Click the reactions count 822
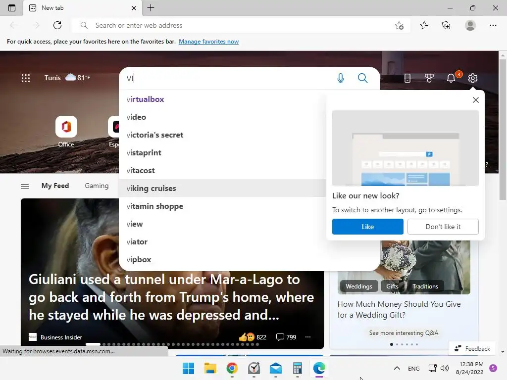This screenshot has height=380, width=507. coord(253,337)
